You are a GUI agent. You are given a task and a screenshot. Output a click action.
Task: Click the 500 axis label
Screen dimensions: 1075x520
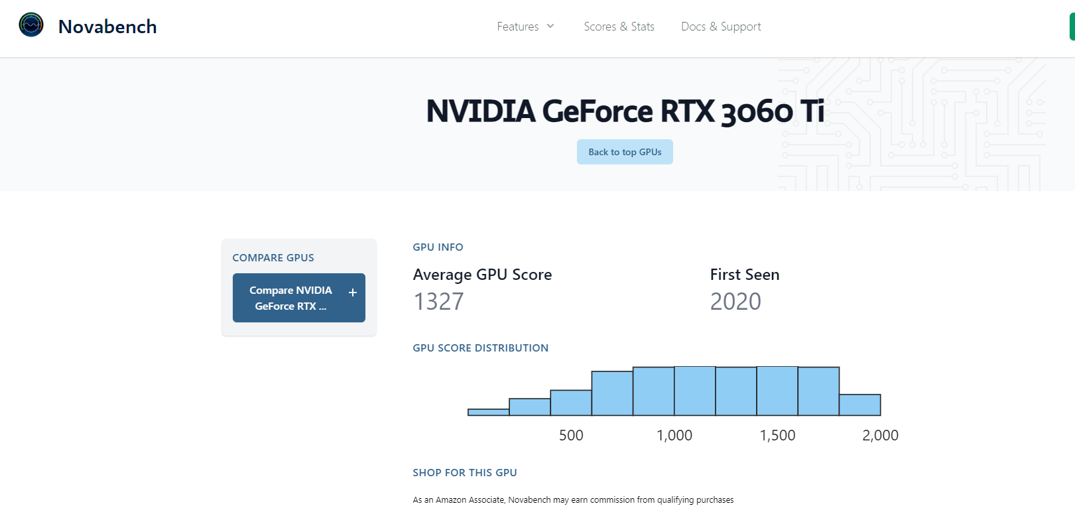[x=571, y=436]
